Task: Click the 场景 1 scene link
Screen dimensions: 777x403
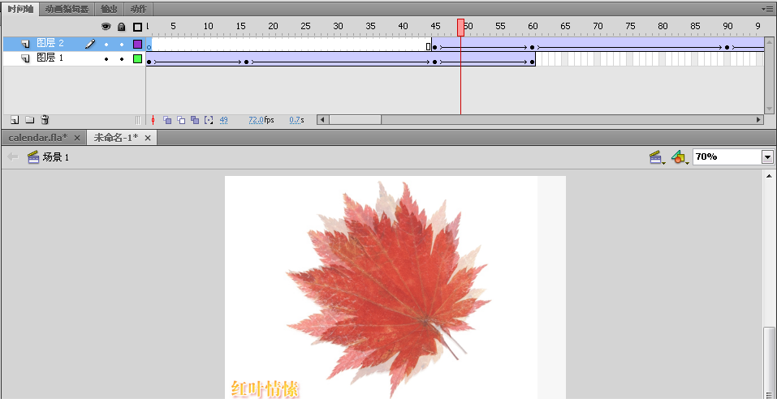Action: (x=55, y=157)
